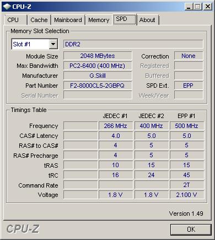Click the 2048 MBytes module size value
Viewport: 215px width, 240px height.
point(98,56)
